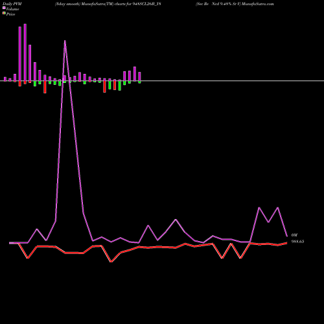
Task: Click the Price legend label
Action: pos(10,14)
